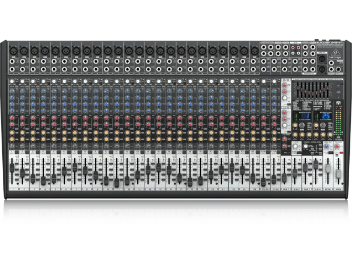Viewport: 352px width, 264px height.
Task: Click channel 9 gray pan knob
Action: [96, 146]
